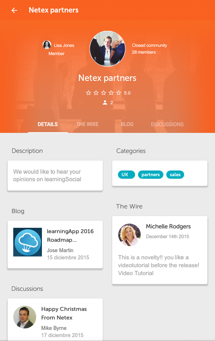Switch to The Wire tab
The width and height of the screenshot is (215, 341).
pyautogui.click(x=87, y=124)
